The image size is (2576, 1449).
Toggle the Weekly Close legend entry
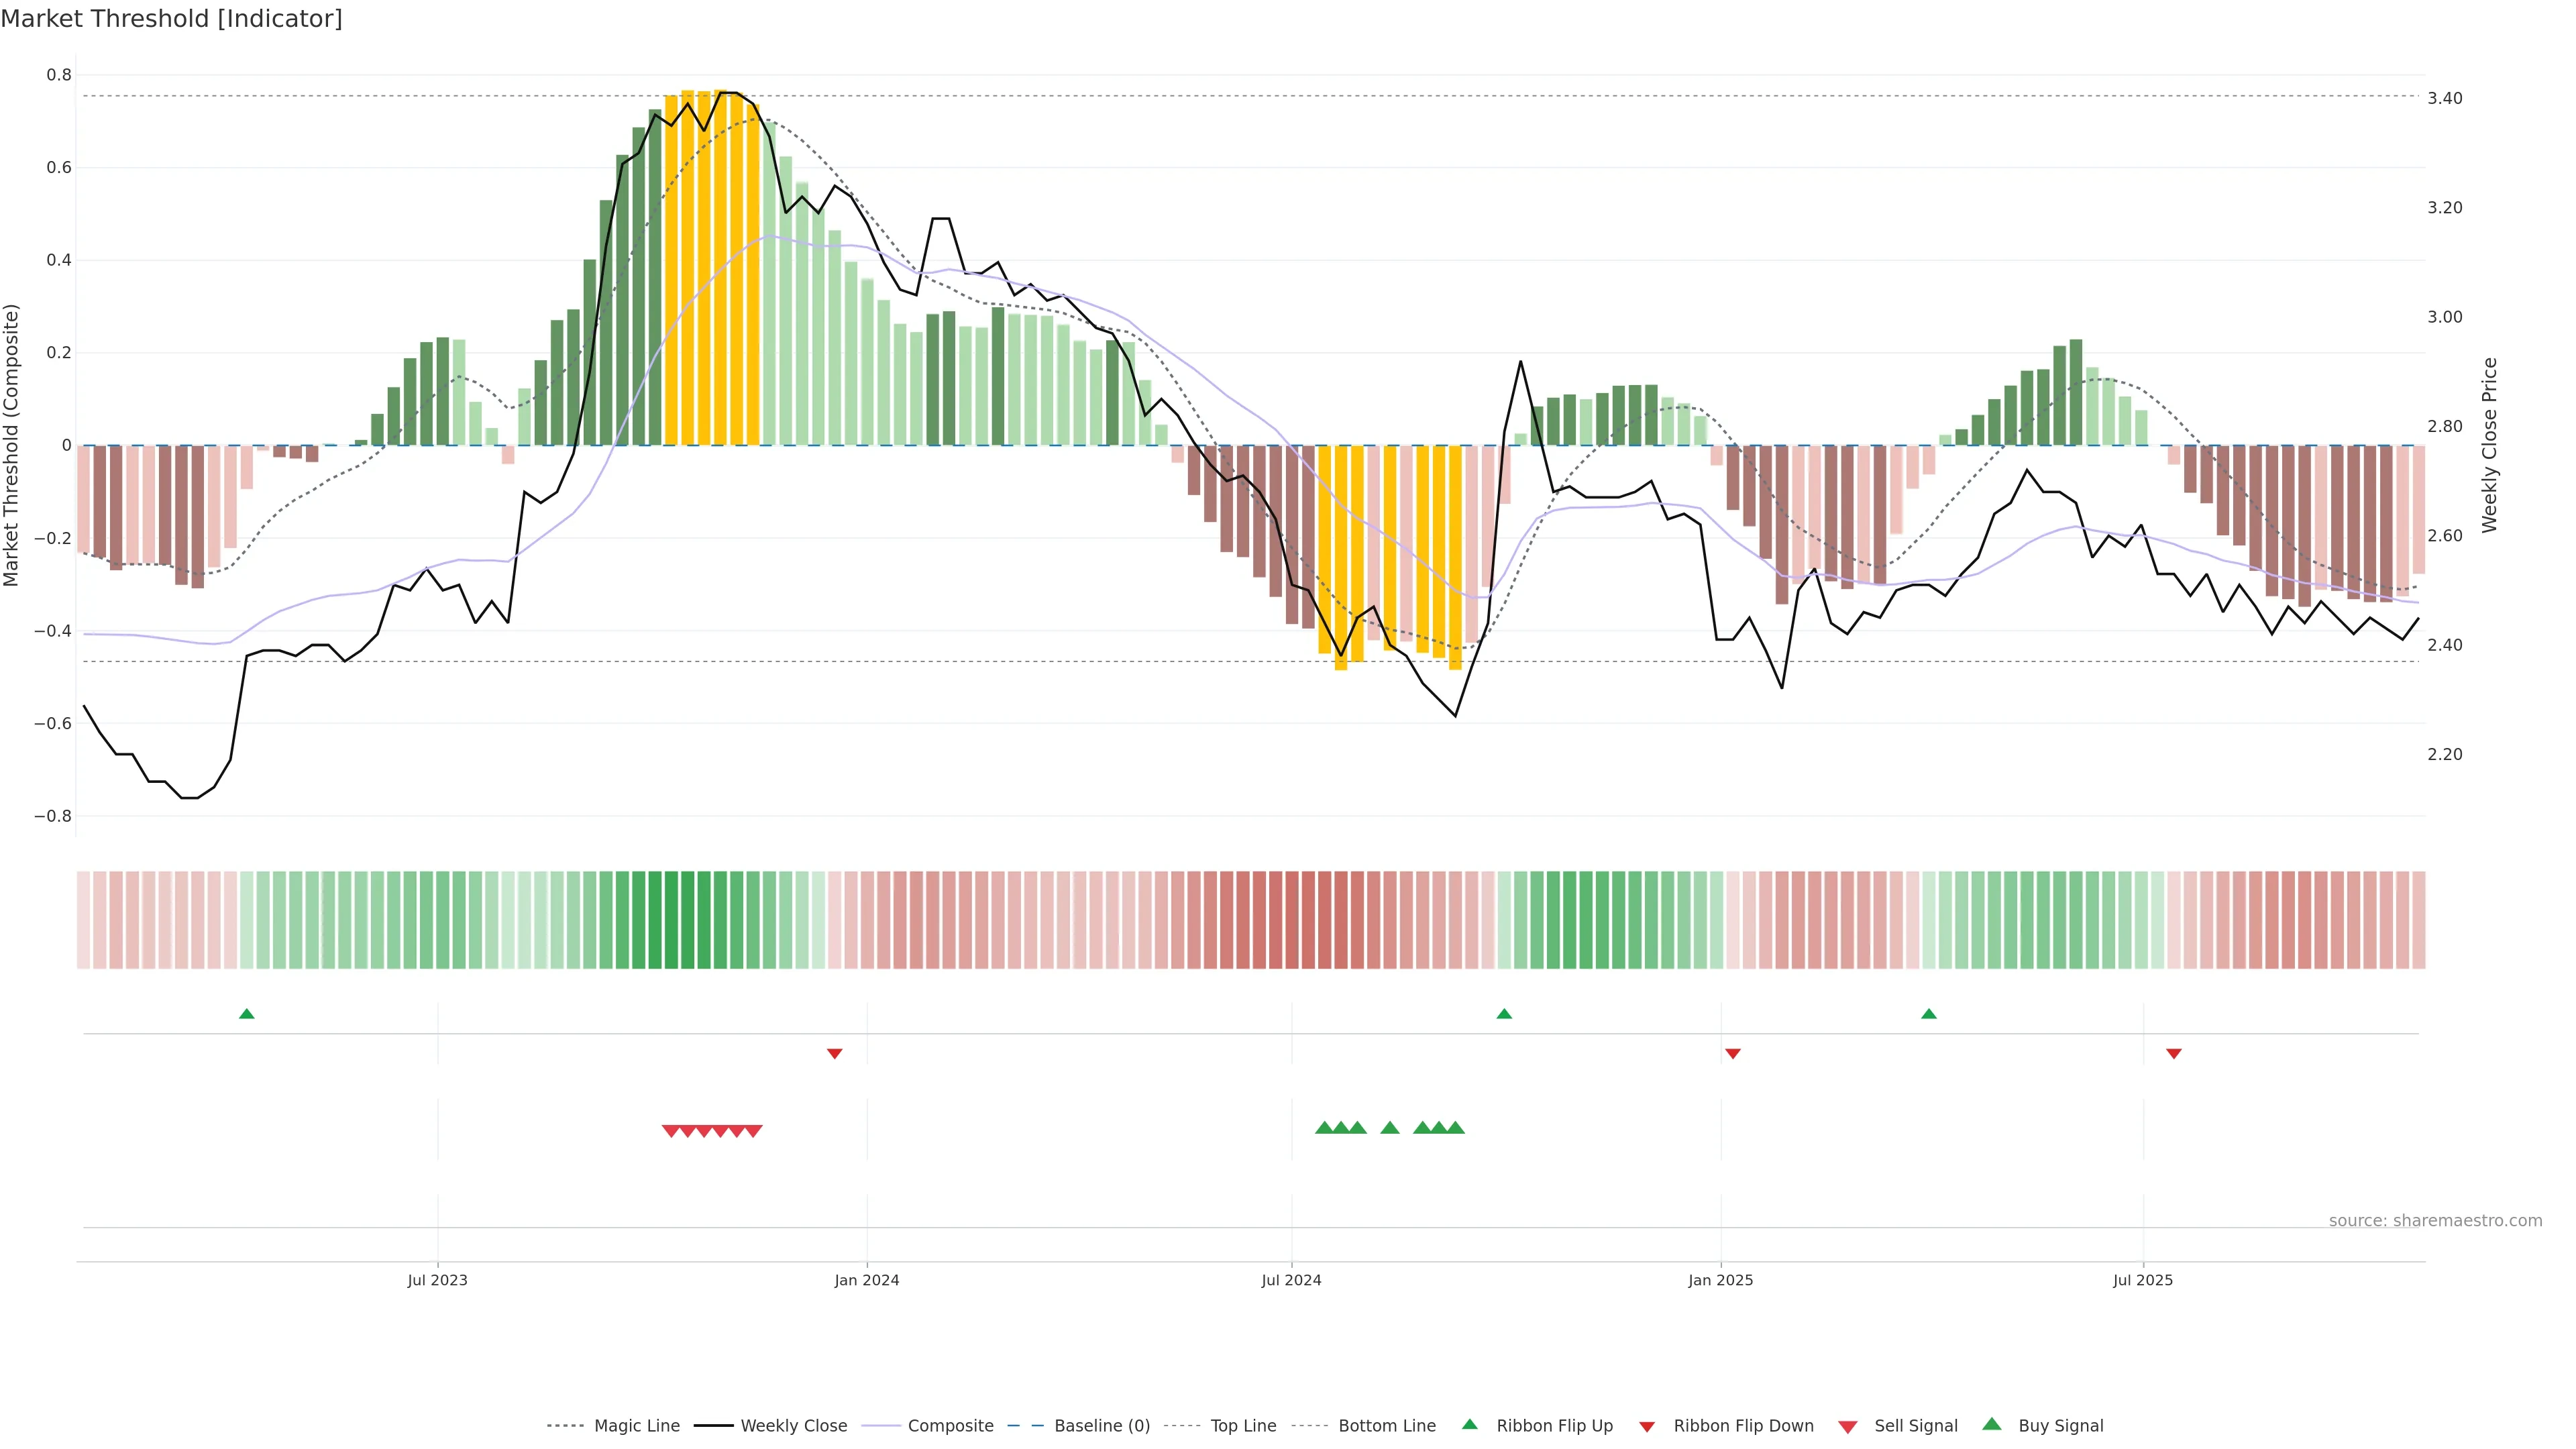[x=793, y=1426]
